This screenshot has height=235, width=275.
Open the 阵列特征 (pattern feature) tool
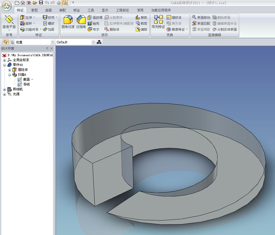pyautogui.click(x=158, y=22)
